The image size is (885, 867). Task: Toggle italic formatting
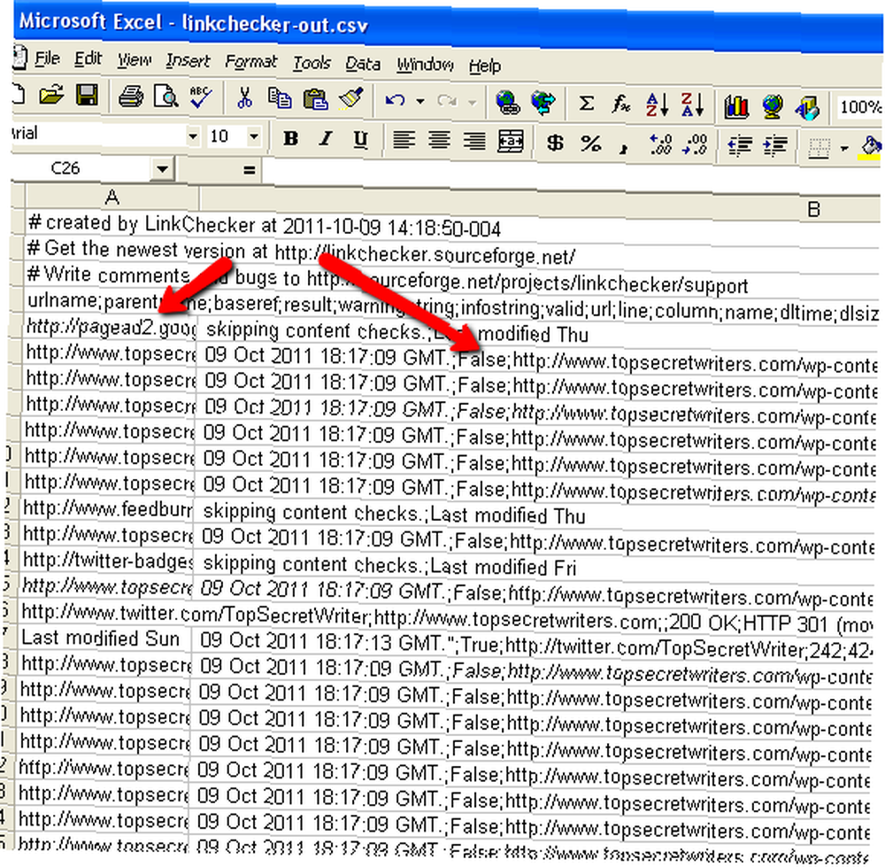(x=326, y=138)
